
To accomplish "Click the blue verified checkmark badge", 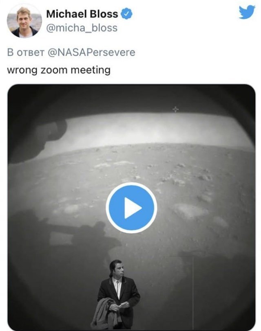I will pos(127,14).
